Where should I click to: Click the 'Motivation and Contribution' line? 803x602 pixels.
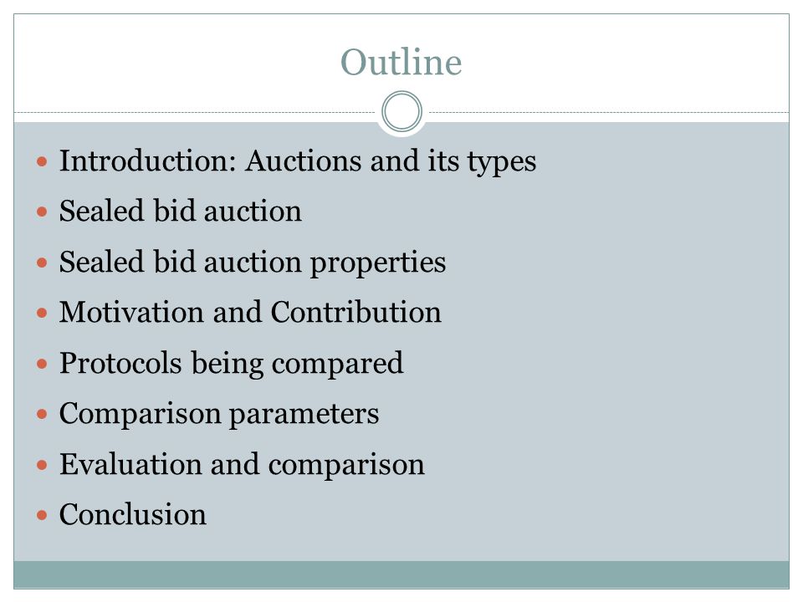[250, 312]
